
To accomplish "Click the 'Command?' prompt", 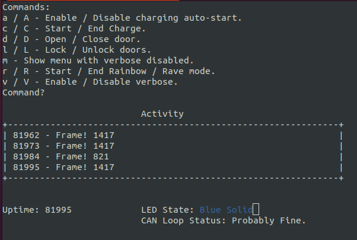I will coord(24,92).
